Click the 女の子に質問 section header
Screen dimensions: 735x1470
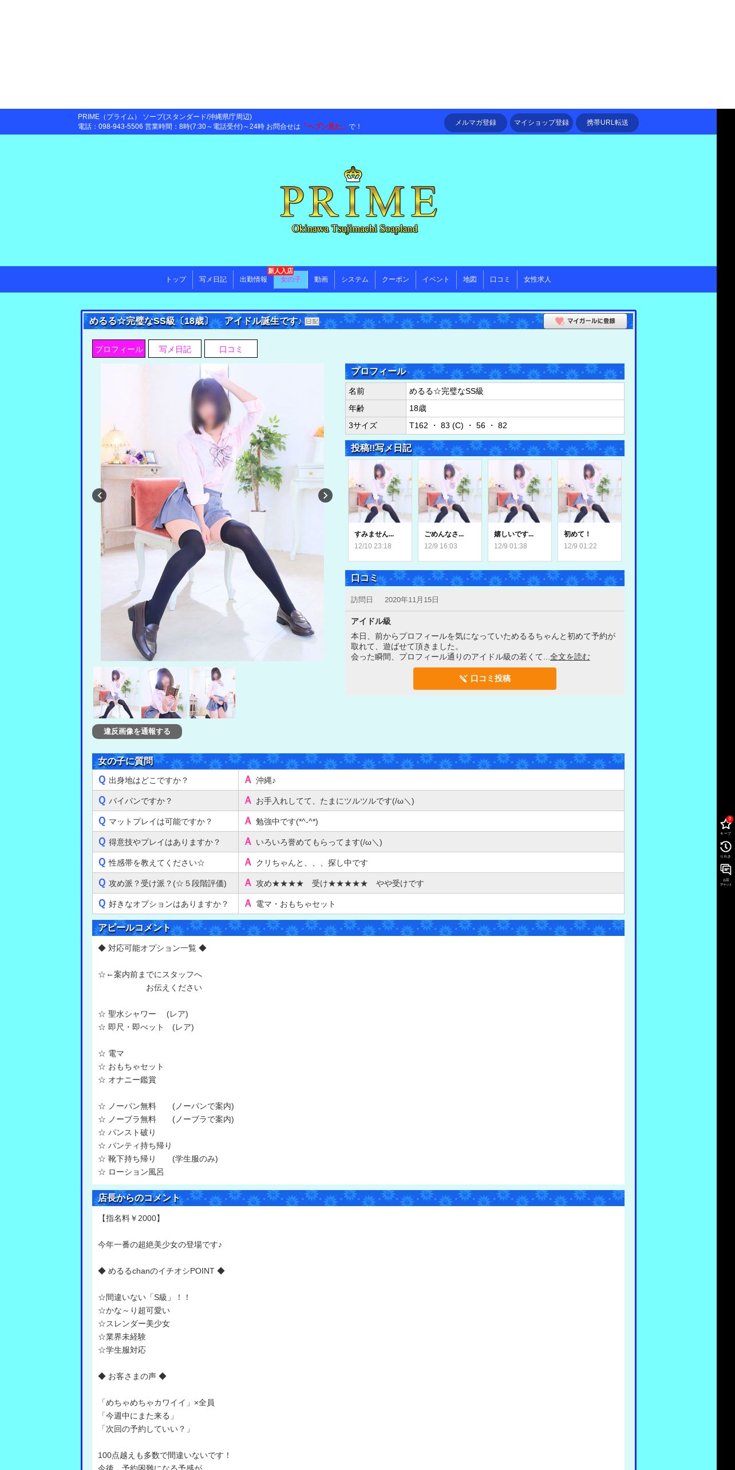tap(358, 761)
